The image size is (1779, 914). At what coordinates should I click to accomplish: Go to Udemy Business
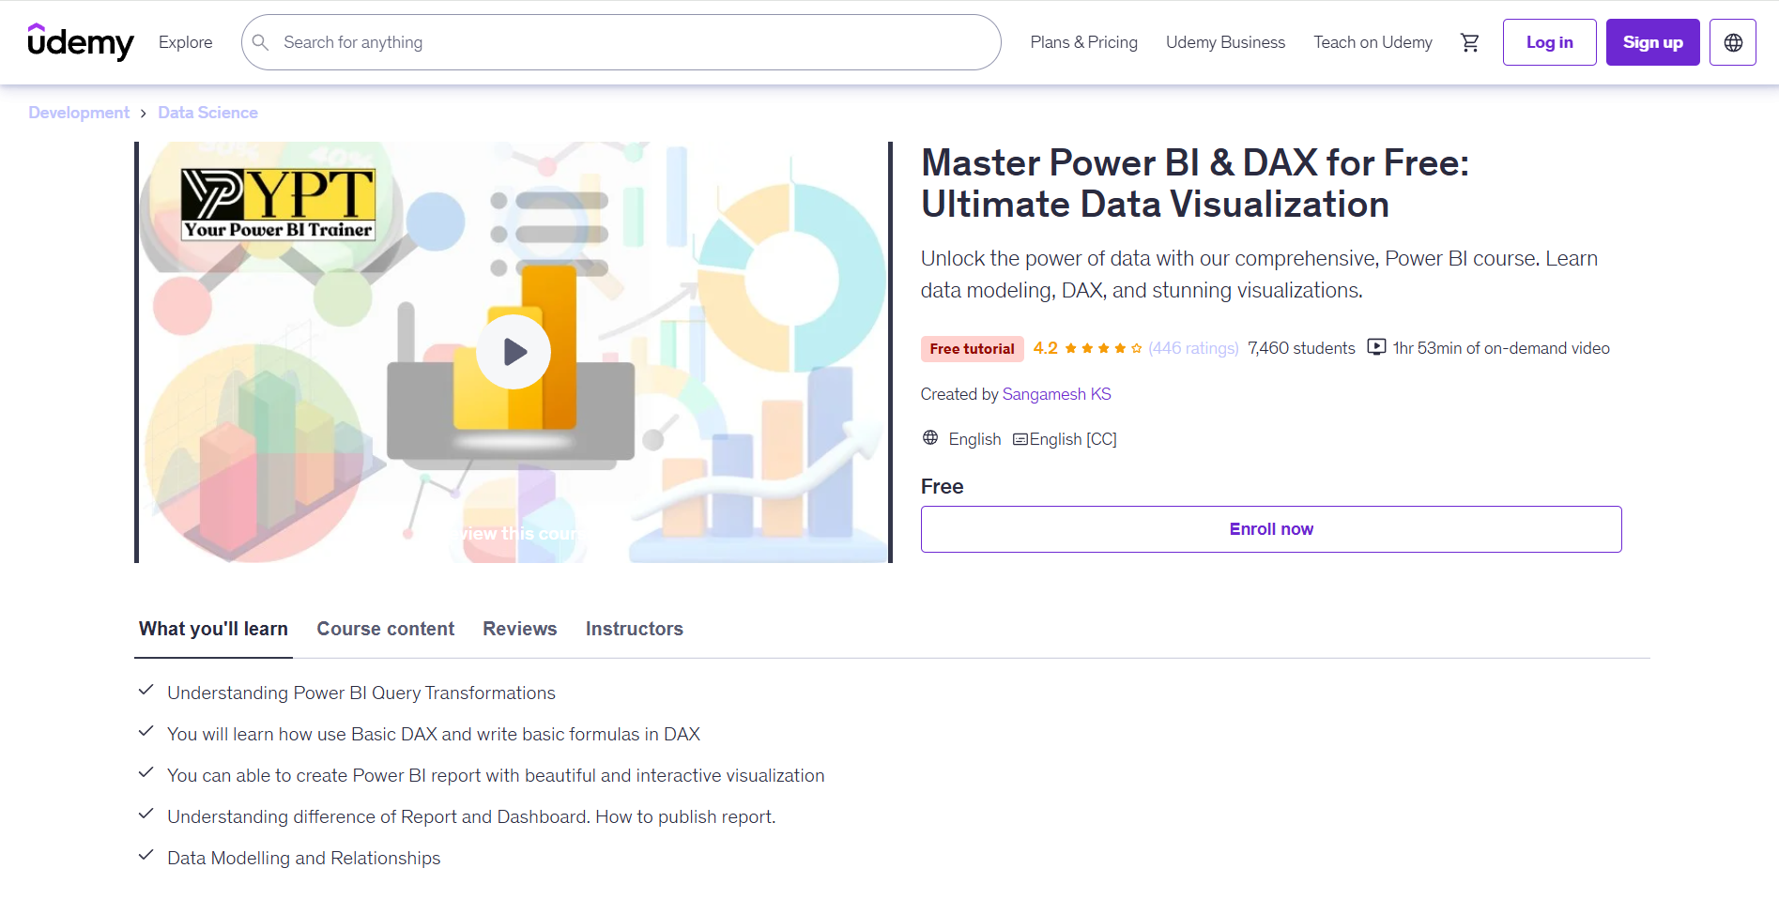(x=1225, y=42)
